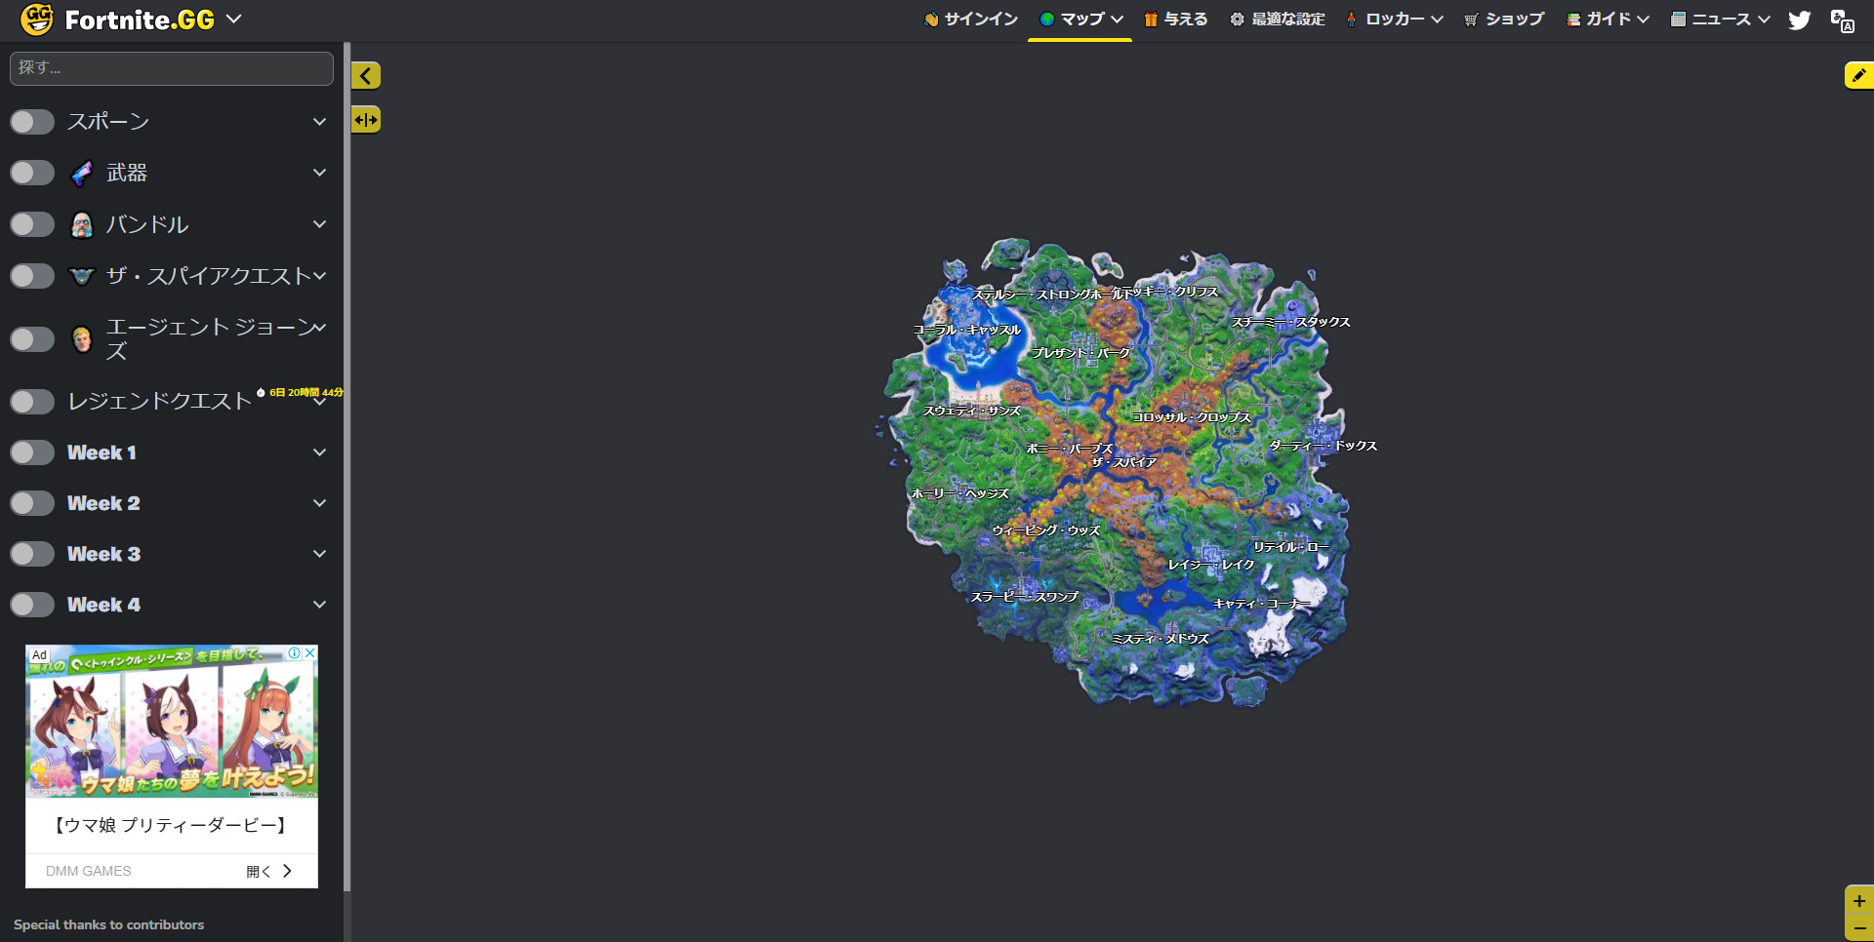Toggle the Week 4 switch

[x=32, y=605]
